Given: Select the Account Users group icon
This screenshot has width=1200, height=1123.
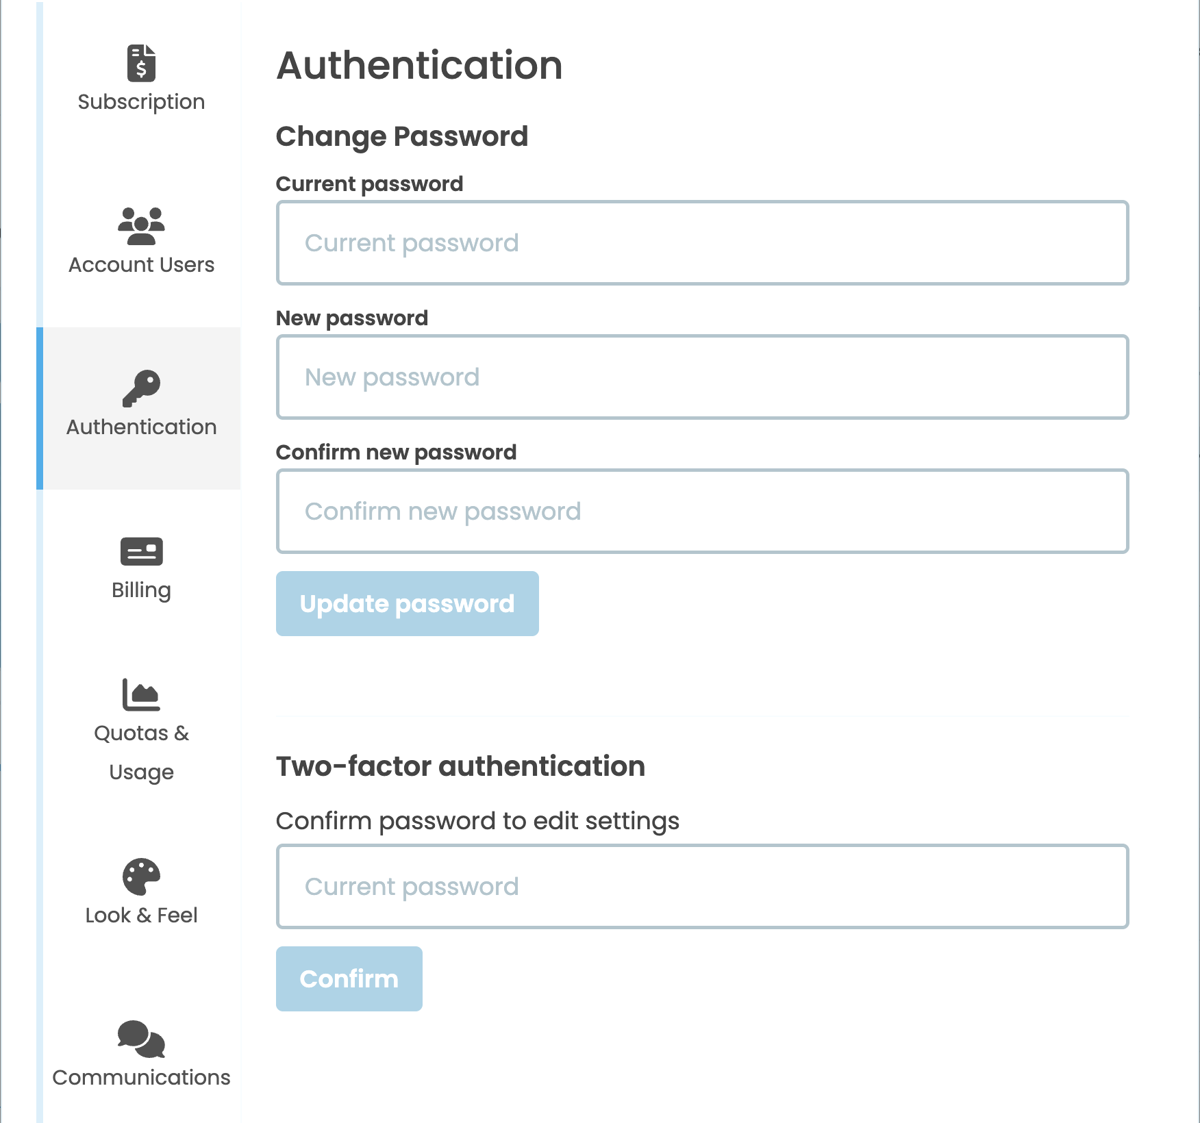Looking at the screenshot, I should [141, 226].
